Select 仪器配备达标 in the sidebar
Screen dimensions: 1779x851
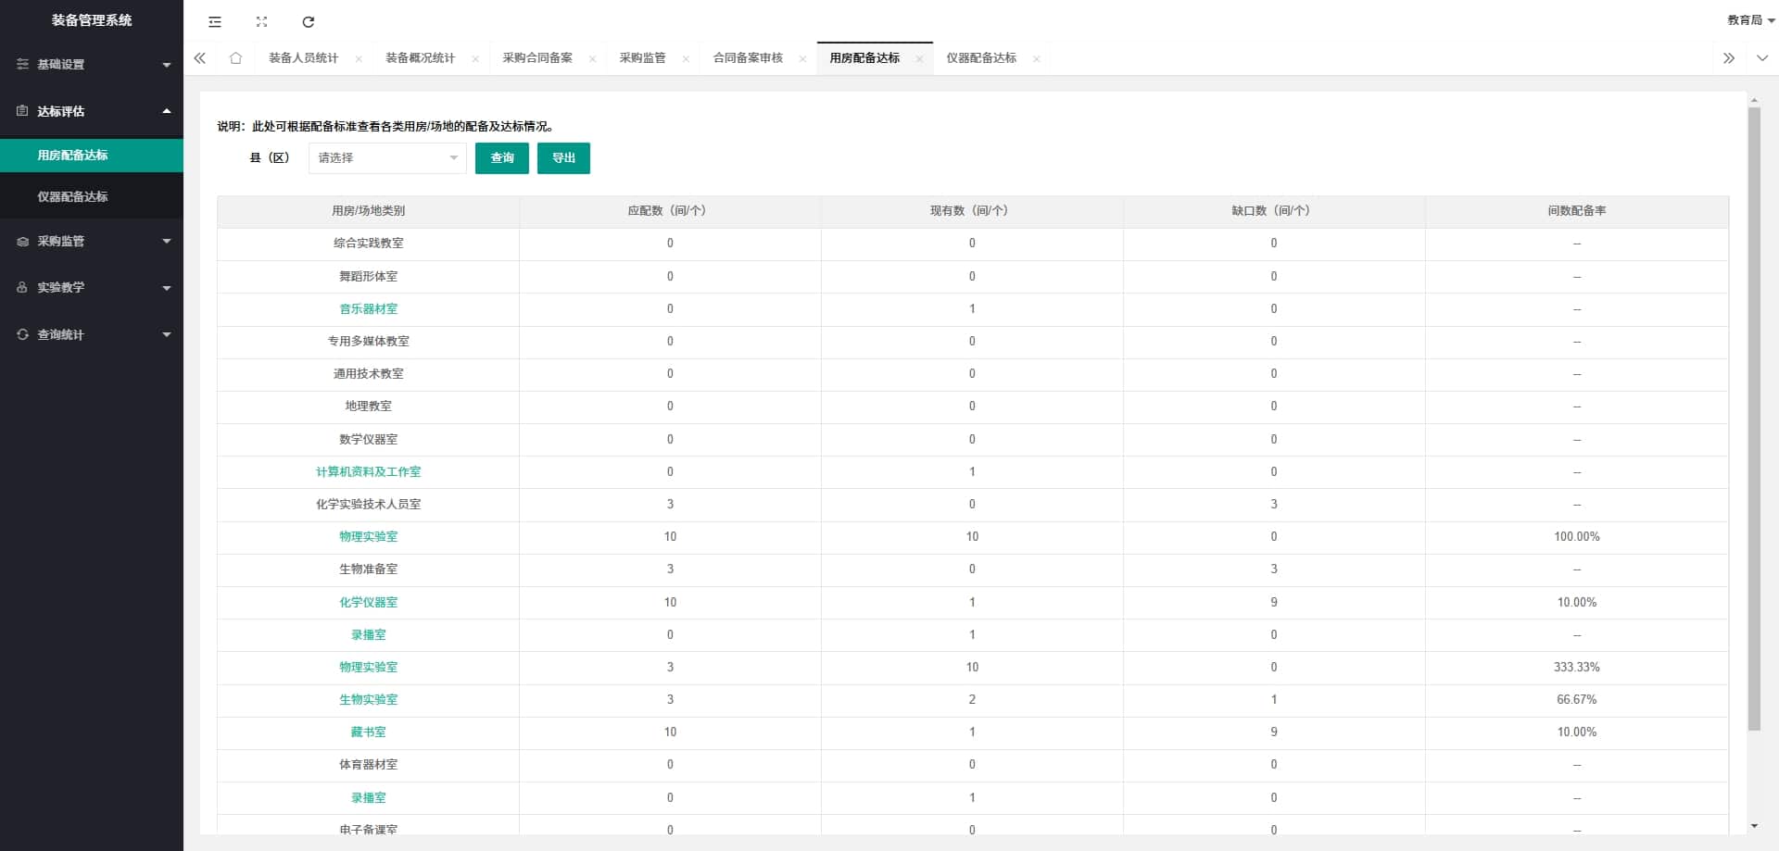point(72,197)
